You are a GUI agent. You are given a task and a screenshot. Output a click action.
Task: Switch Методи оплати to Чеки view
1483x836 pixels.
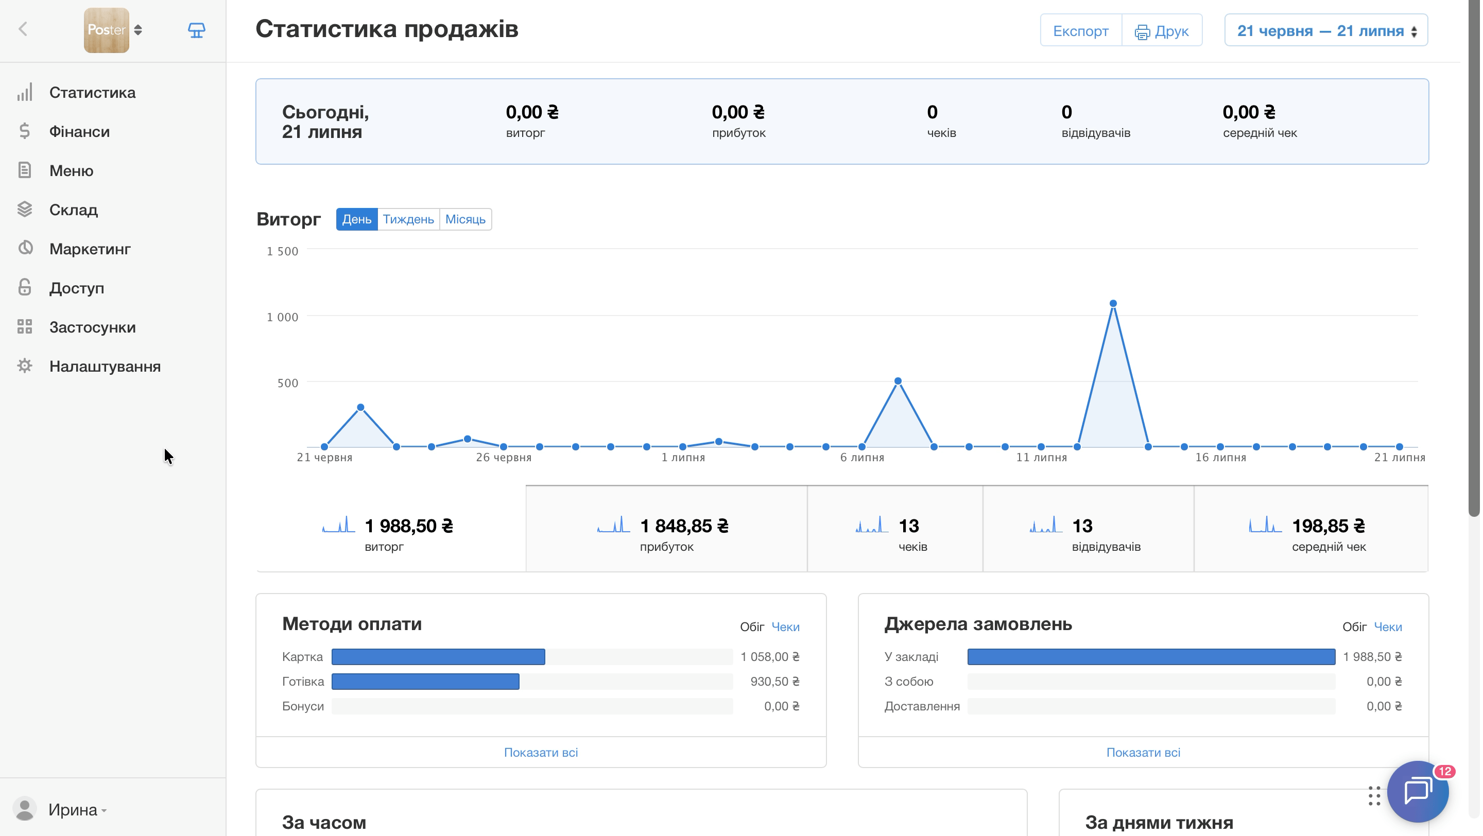click(x=785, y=626)
